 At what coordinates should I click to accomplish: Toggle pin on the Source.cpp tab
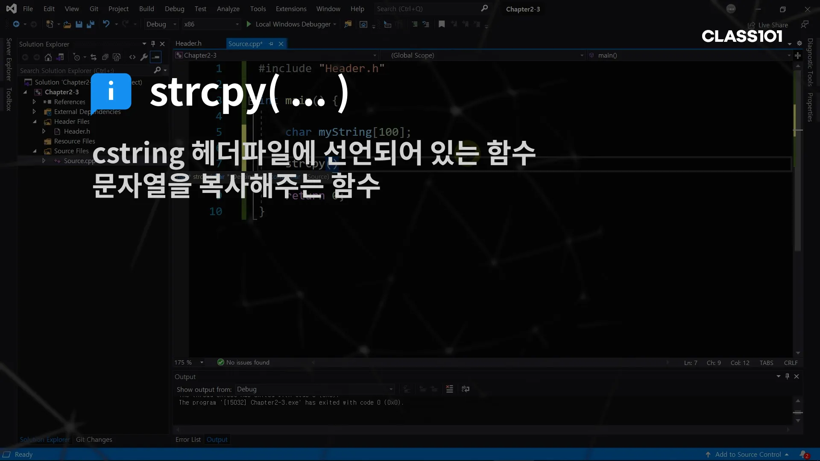coord(271,44)
